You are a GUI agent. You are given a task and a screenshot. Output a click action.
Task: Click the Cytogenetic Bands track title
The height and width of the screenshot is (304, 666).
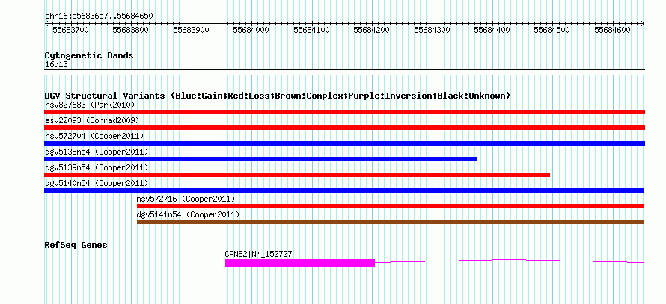coord(89,55)
